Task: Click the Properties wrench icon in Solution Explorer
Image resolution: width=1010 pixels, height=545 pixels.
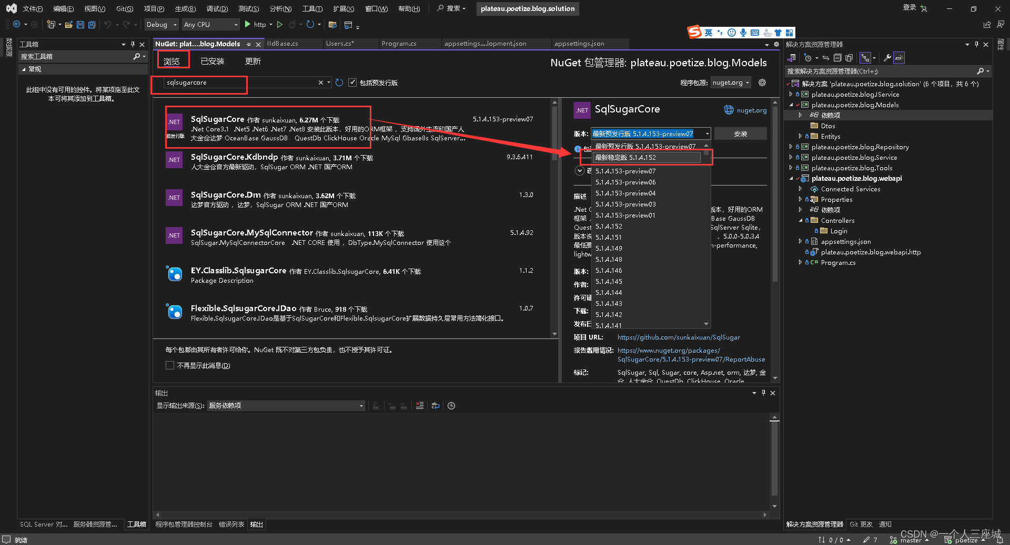Action: pos(887,58)
